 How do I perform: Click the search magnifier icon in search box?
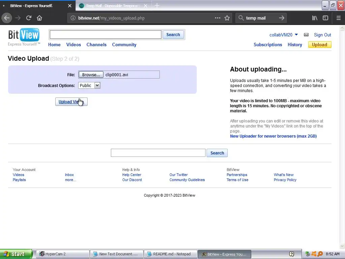point(241,18)
